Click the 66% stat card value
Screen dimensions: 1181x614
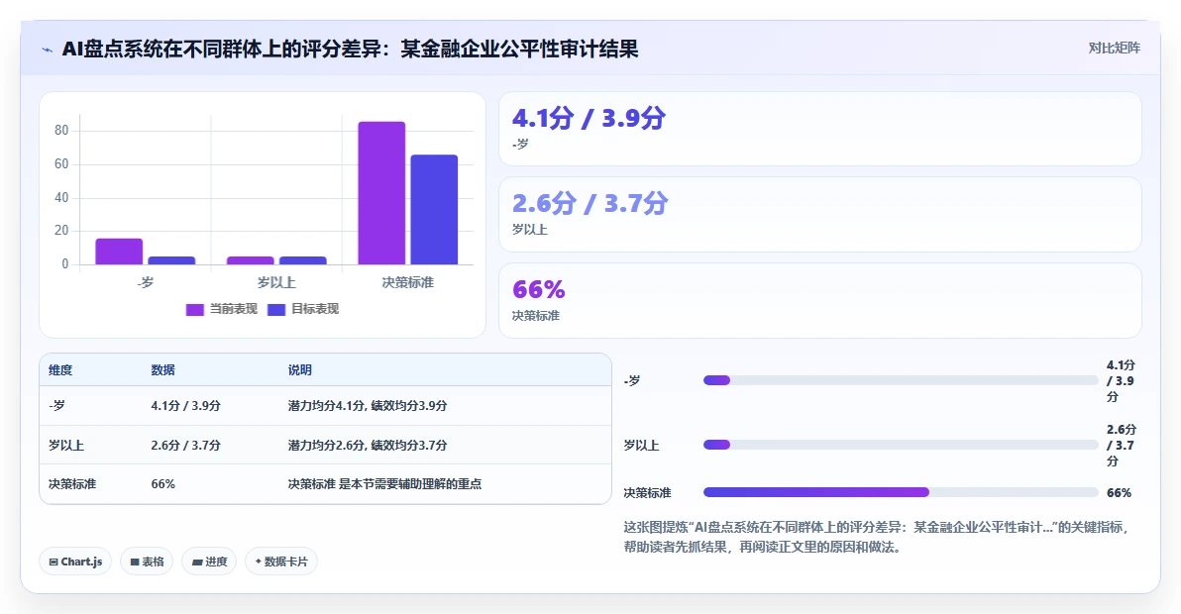[539, 289]
